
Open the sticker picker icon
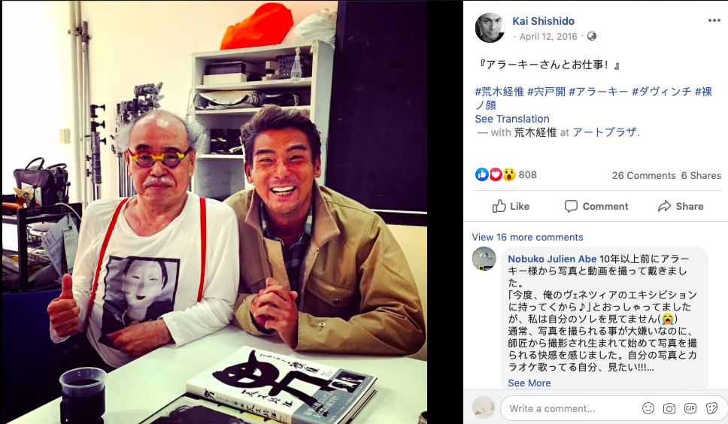pos(711,408)
